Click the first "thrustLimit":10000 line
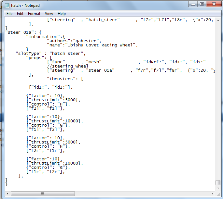This screenshot has width=223, height=199. pos(55,121)
